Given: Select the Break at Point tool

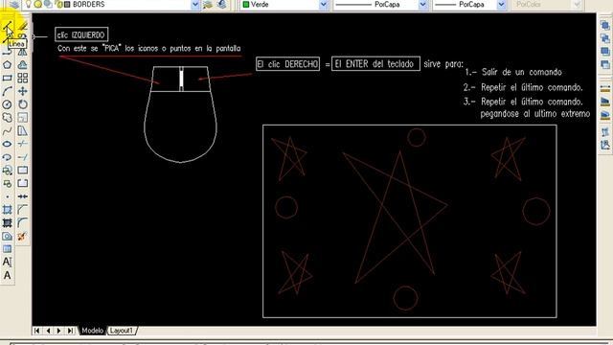Looking at the screenshot, I should point(23,171).
